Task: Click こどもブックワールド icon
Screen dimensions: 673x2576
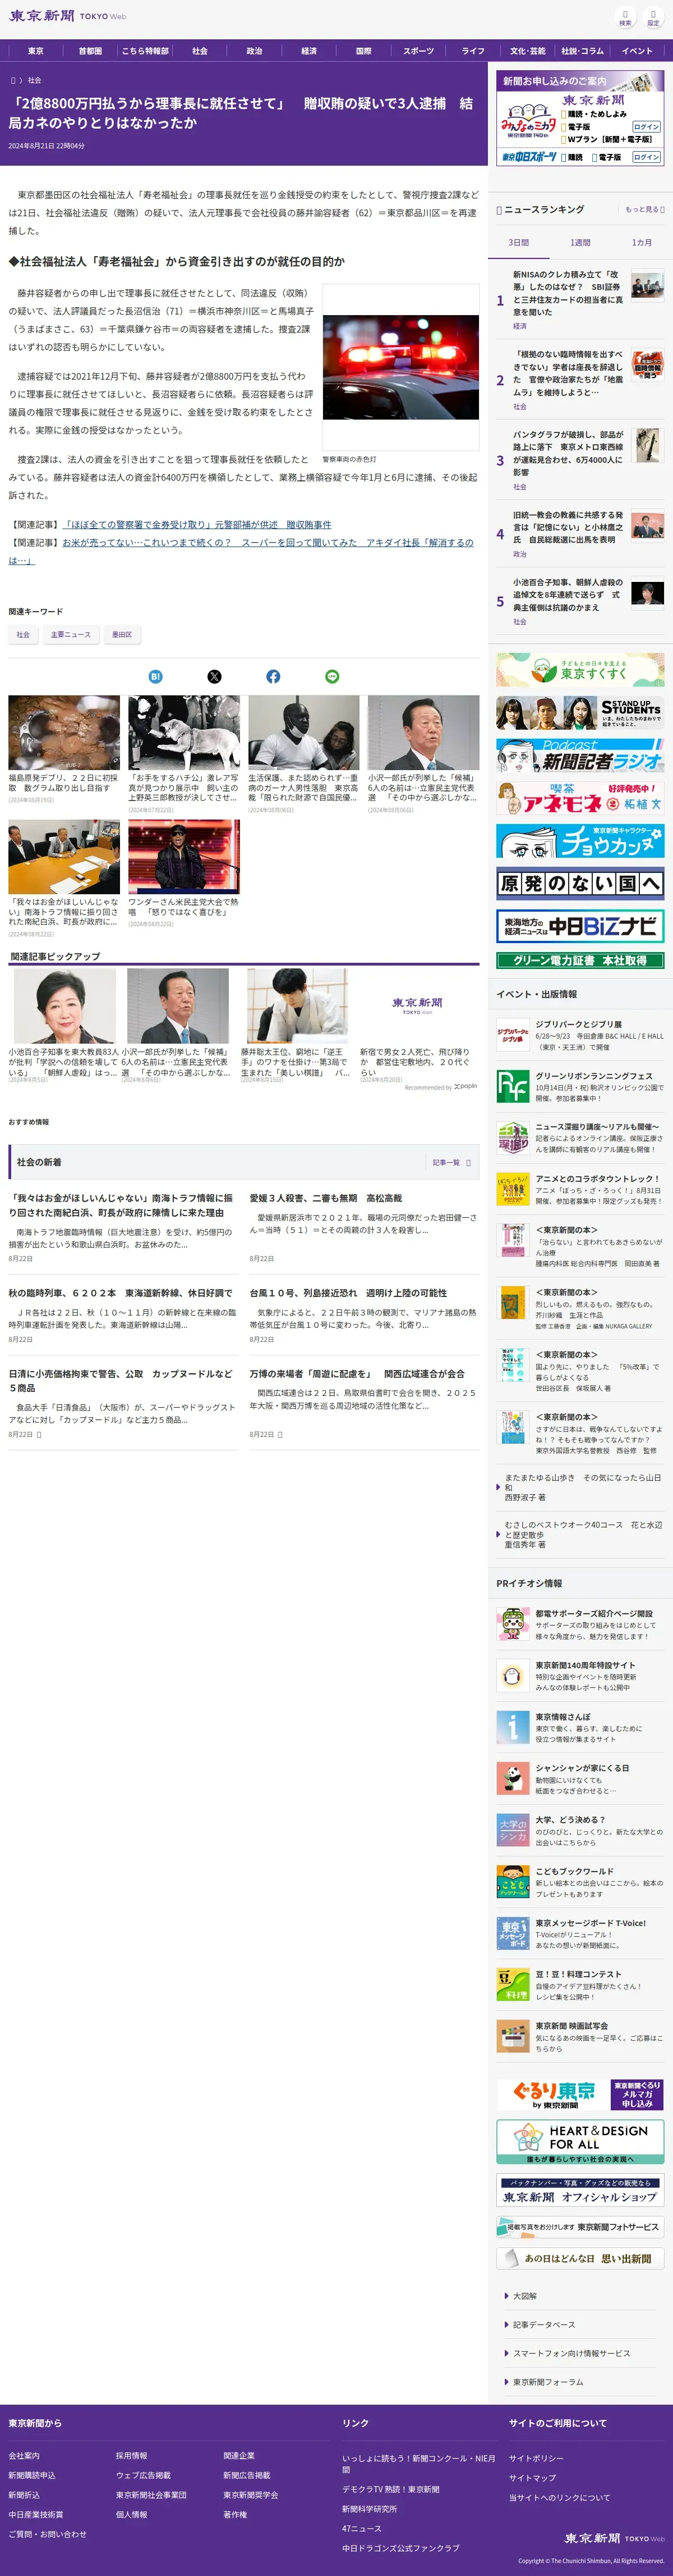Action: coord(512,1881)
